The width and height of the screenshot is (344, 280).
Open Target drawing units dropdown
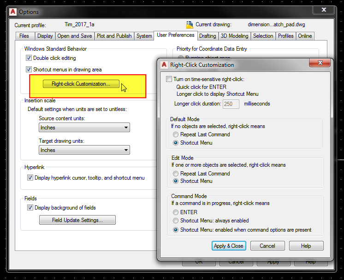[x=84, y=150]
